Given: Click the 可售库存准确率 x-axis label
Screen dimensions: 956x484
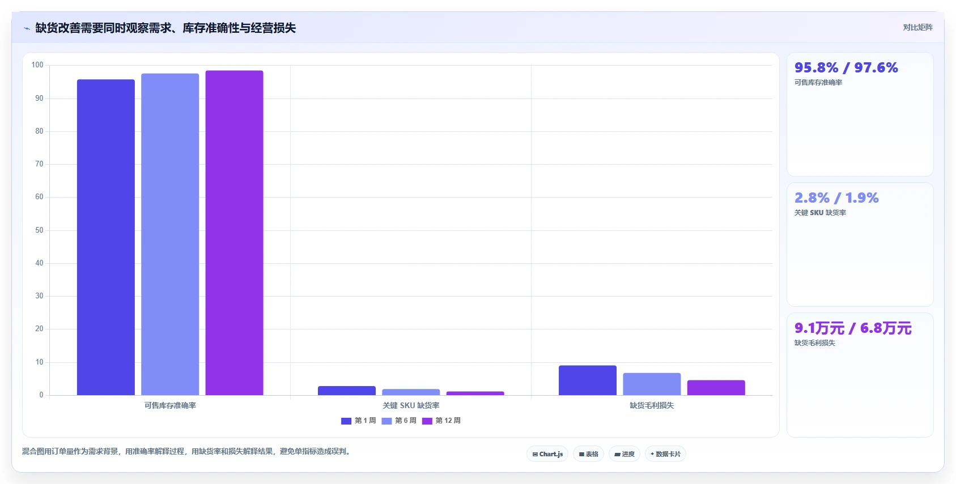Looking at the screenshot, I should click(x=170, y=405).
